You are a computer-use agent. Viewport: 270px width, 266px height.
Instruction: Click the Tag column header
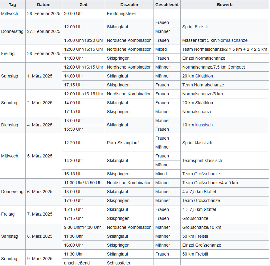(13, 5)
